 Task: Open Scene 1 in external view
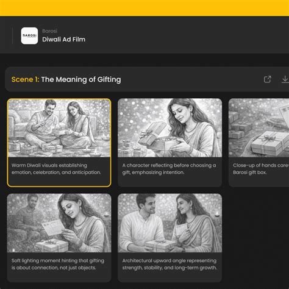(268, 79)
